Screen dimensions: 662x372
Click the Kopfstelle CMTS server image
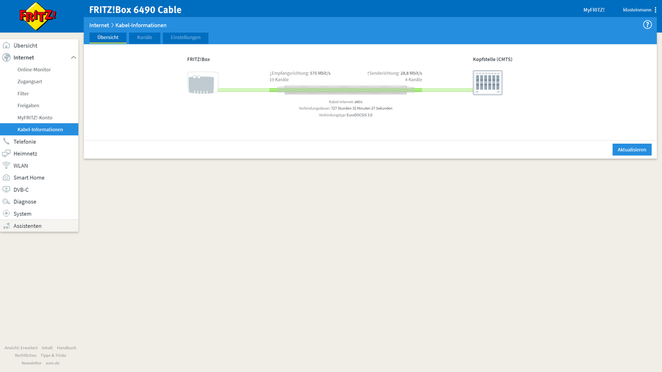pyautogui.click(x=488, y=83)
